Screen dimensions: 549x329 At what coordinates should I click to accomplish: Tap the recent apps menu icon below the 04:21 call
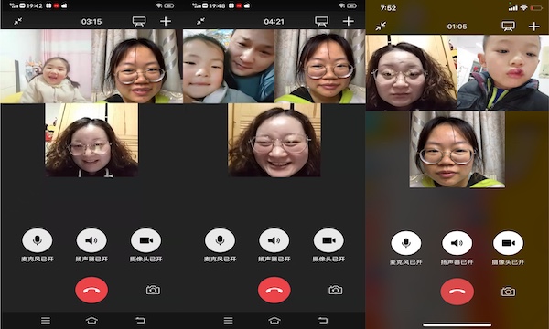coord(228,320)
